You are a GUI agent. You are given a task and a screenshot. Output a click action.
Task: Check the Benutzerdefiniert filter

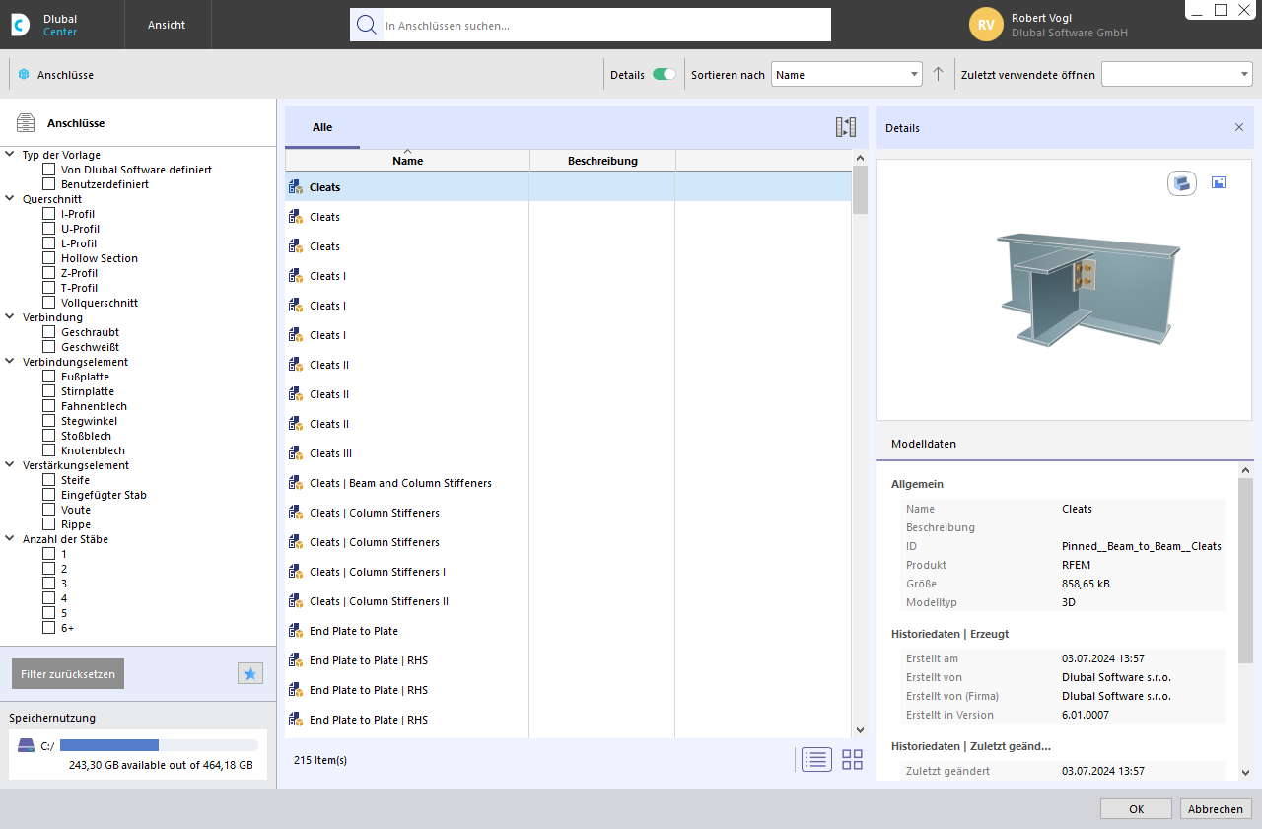click(49, 184)
